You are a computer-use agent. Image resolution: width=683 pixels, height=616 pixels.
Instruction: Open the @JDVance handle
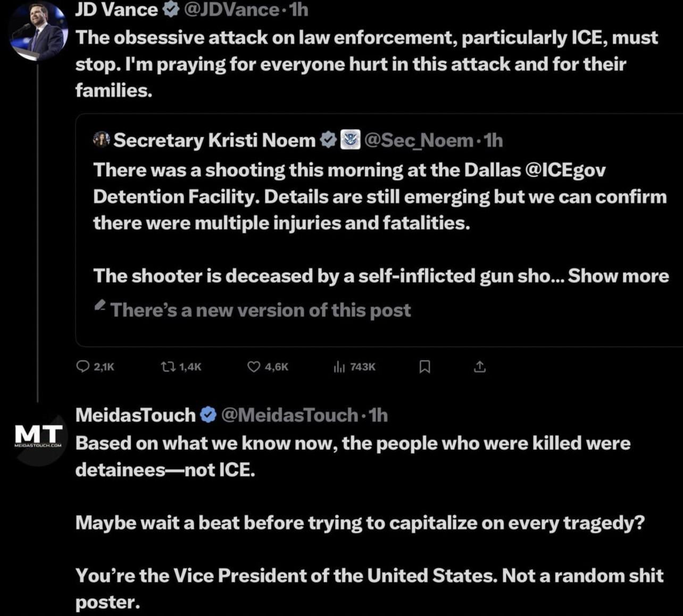tap(231, 9)
